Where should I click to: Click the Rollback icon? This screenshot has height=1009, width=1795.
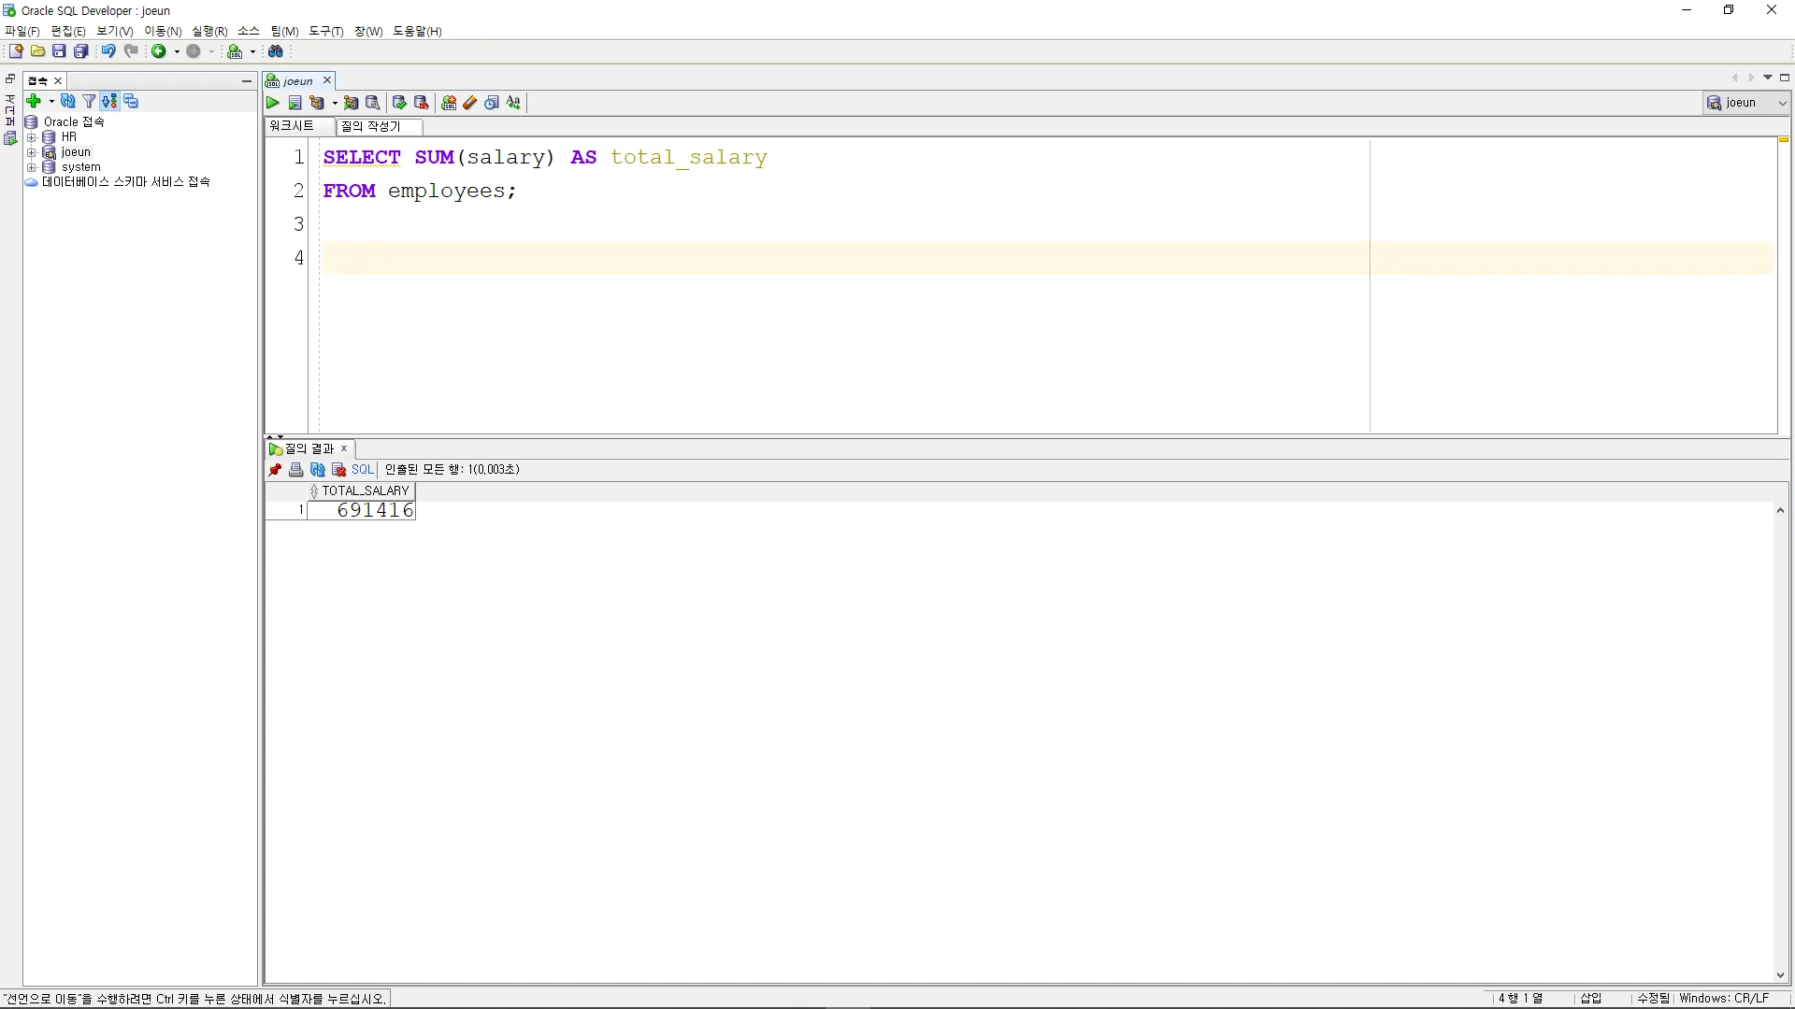pyautogui.click(x=422, y=103)
